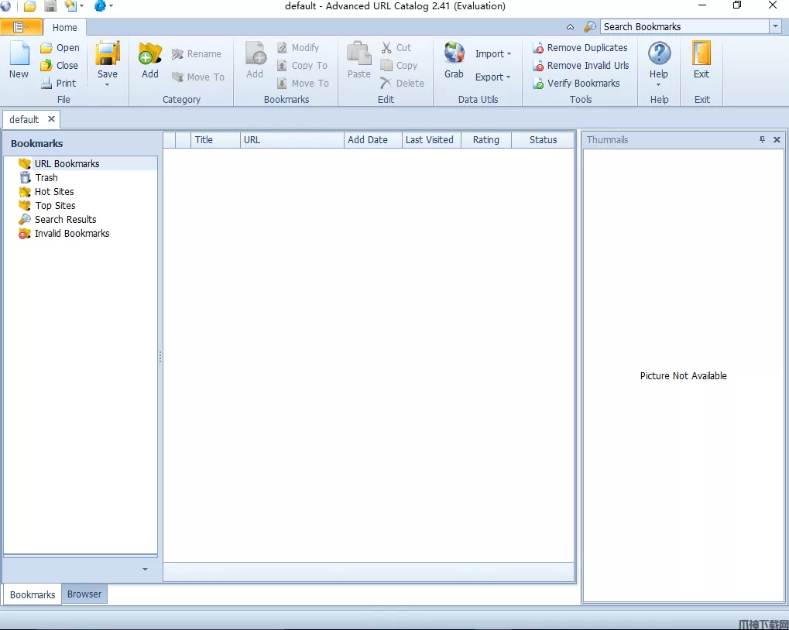Screen dimensions: 789x630
Task: Click the Paste clipboard icon
Action: [358, 53]
